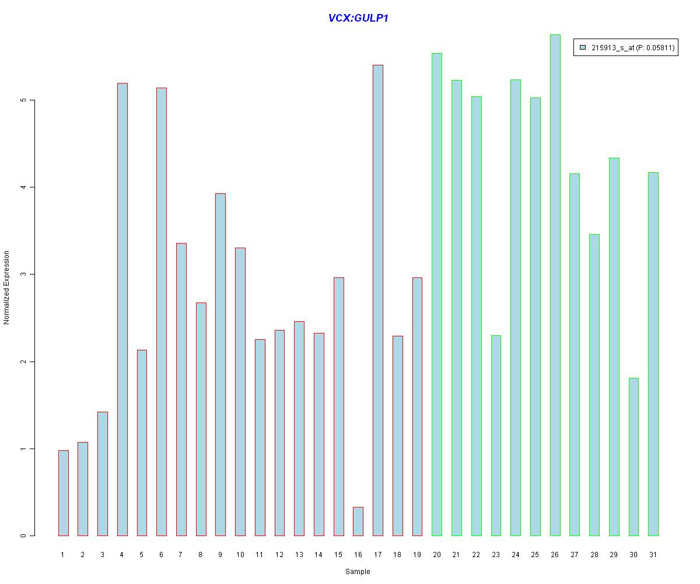Click the chart title VCX:GULP1
700x584 pixels.
(358, 18)
